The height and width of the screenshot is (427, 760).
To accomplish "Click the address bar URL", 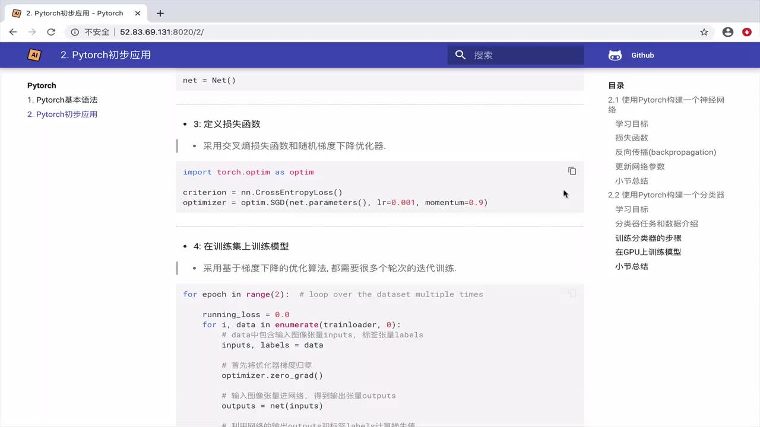I will [x=161, y=32].
